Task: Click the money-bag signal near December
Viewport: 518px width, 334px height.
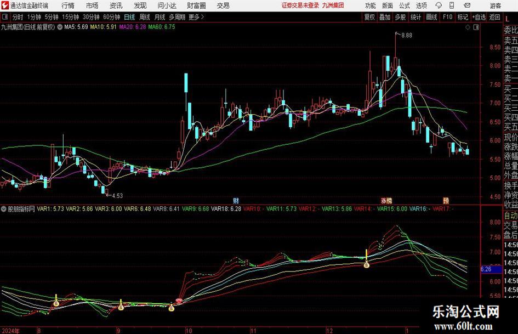Action: click(366, 264)
